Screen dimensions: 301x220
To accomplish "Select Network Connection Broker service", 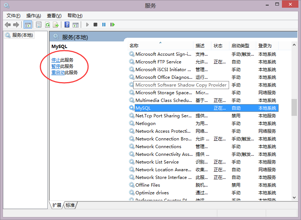I will (x=203, y=139).
